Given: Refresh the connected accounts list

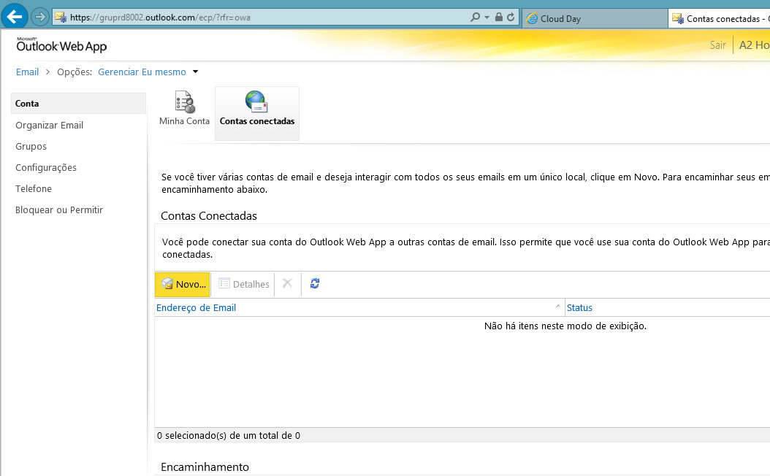Looking at the screenshot, I should pos(315,283).
